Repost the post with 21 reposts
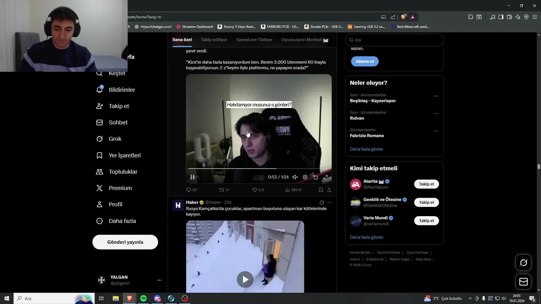The height and width of the screenshot is (304, 541). 224,190
